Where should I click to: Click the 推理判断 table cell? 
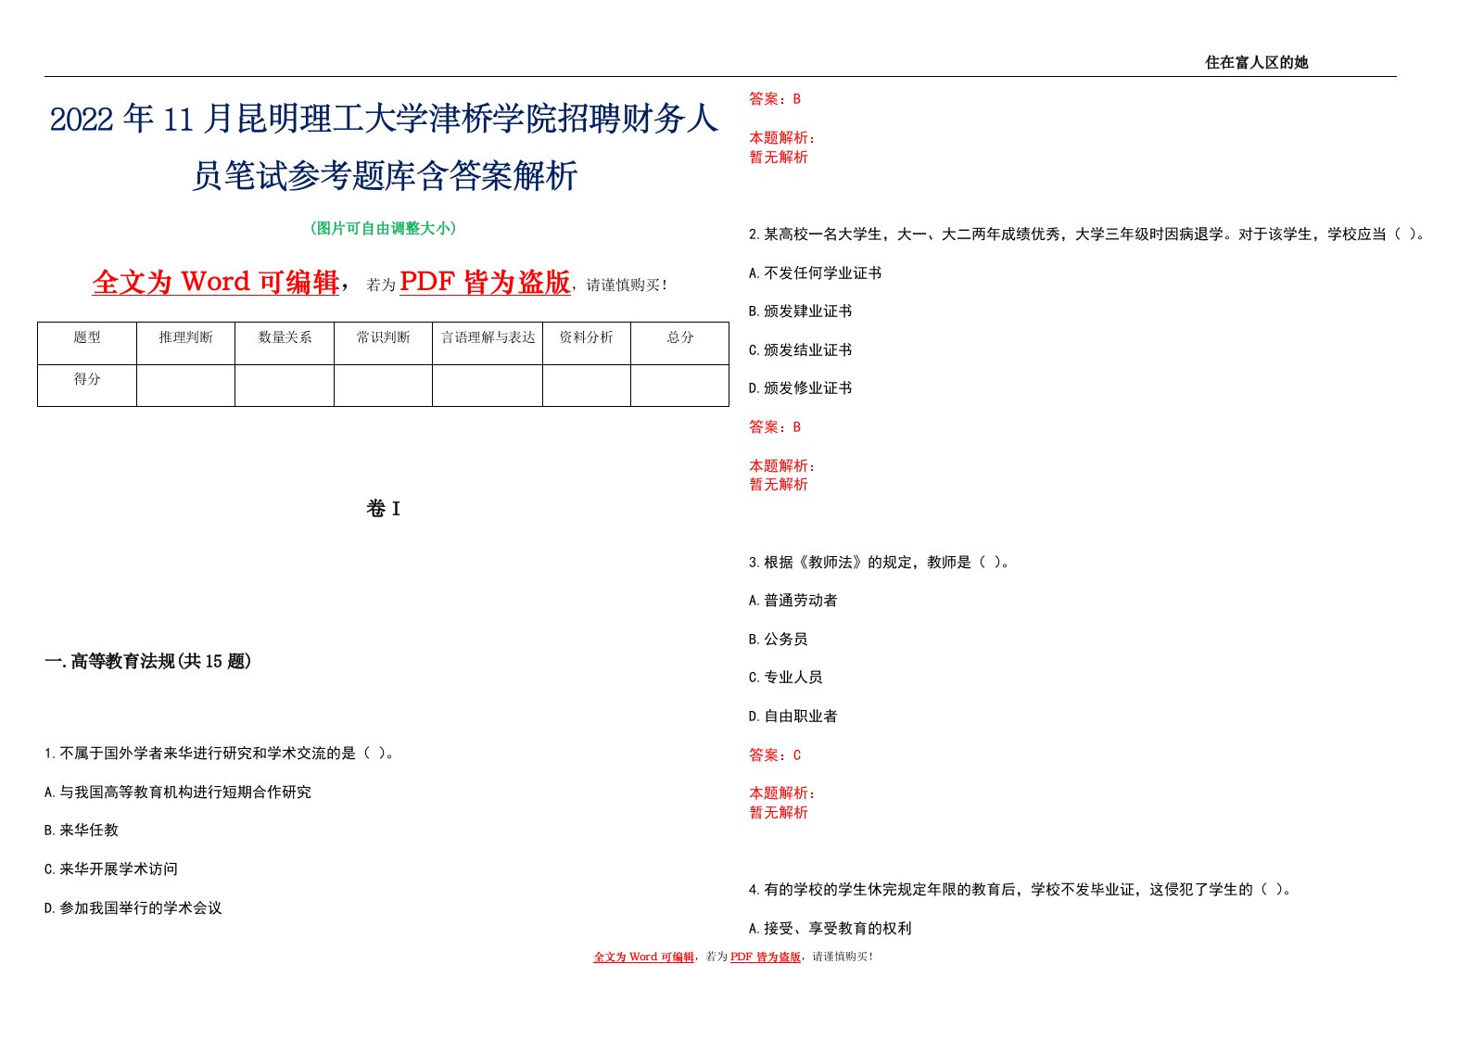tap(185, 343)
